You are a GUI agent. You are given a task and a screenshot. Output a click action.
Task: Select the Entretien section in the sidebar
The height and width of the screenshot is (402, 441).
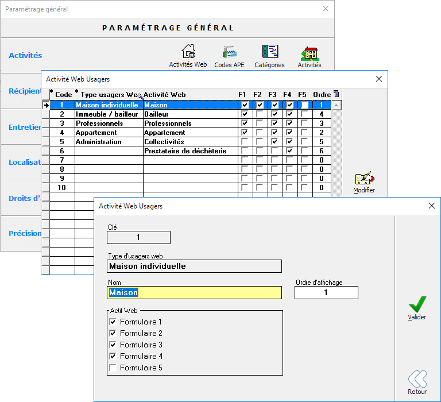tap(25, 127)
